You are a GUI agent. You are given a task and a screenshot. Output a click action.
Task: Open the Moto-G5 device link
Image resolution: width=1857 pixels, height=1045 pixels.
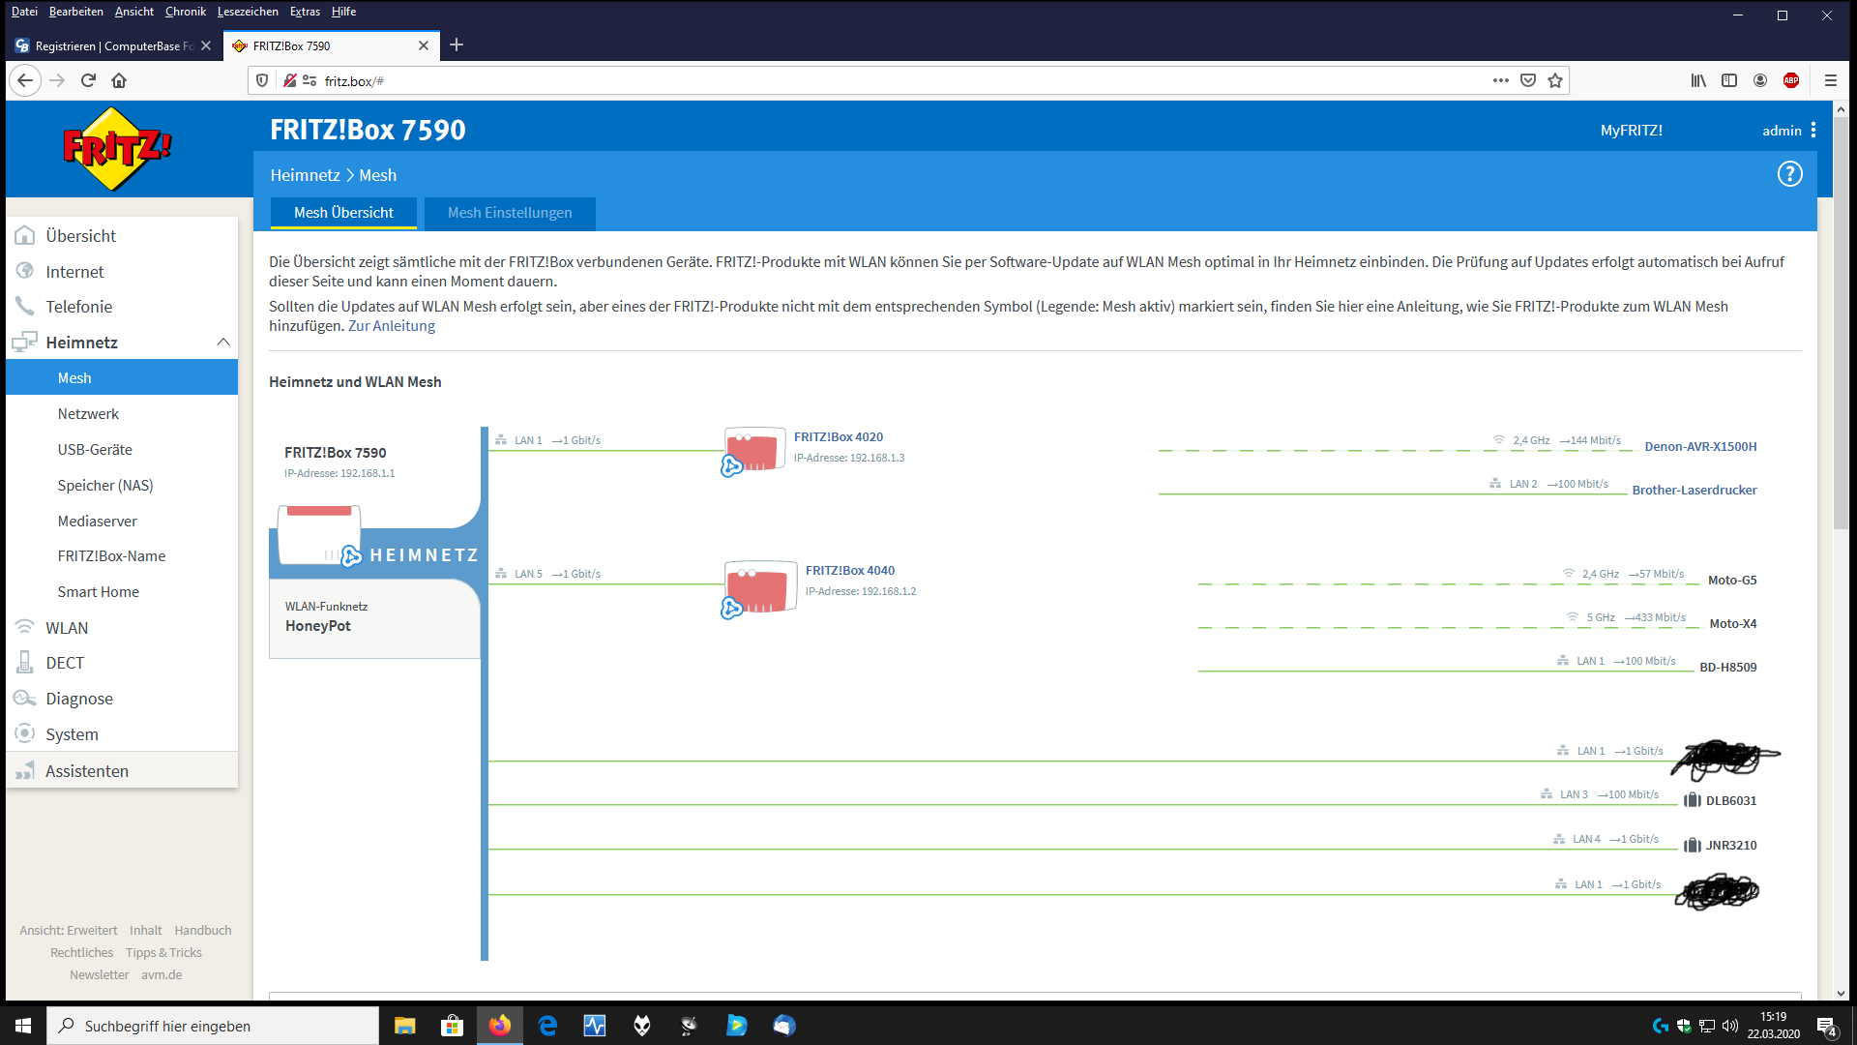(1732, 581)
